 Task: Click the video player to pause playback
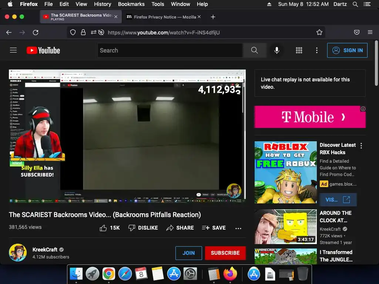pyautogui.click(x=127, y=136)
